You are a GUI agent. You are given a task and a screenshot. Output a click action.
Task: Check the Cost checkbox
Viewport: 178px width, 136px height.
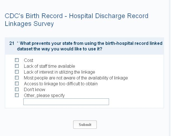(x=17, y=60)
